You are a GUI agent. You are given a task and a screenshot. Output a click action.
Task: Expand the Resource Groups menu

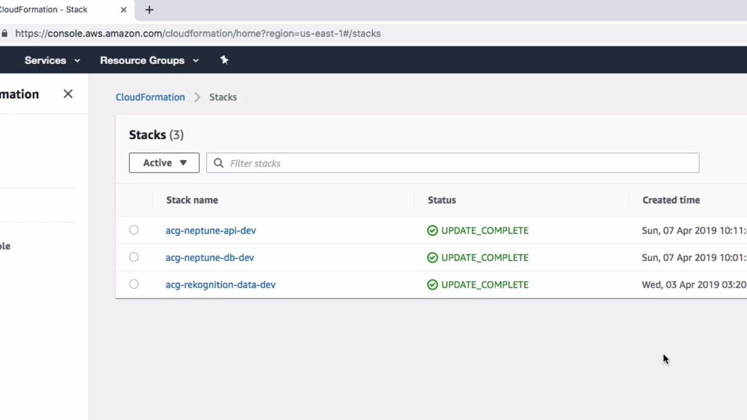149,60
